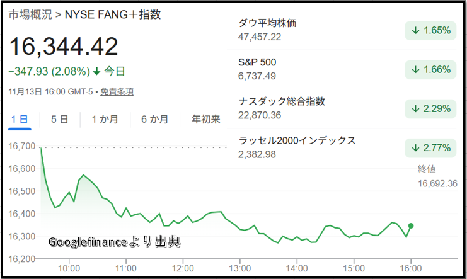Open the 市場概況 breadcrumb link
Screen dimensions: 467x279
[30, 14]
